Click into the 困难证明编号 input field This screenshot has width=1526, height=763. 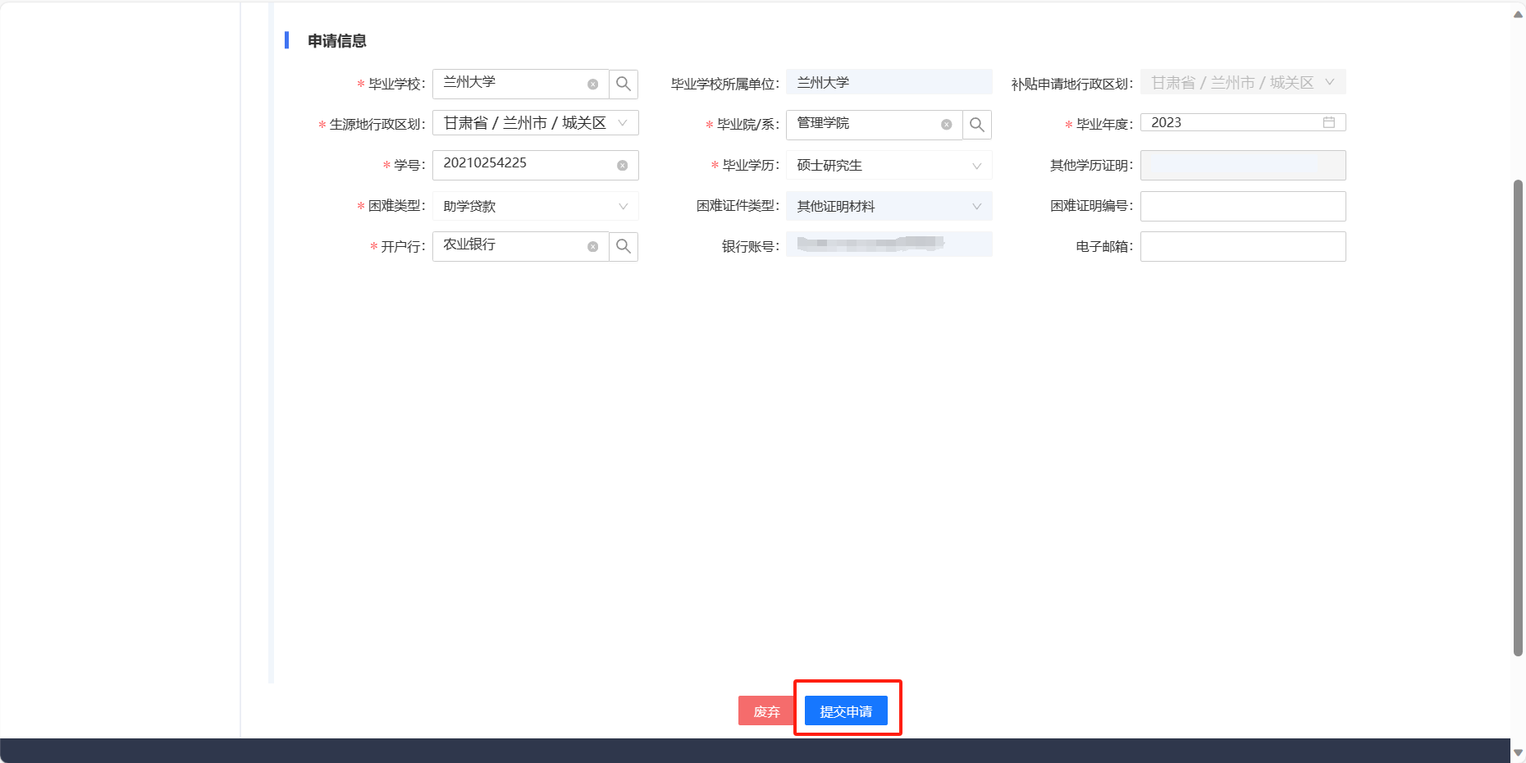(x=1242, y=207)
